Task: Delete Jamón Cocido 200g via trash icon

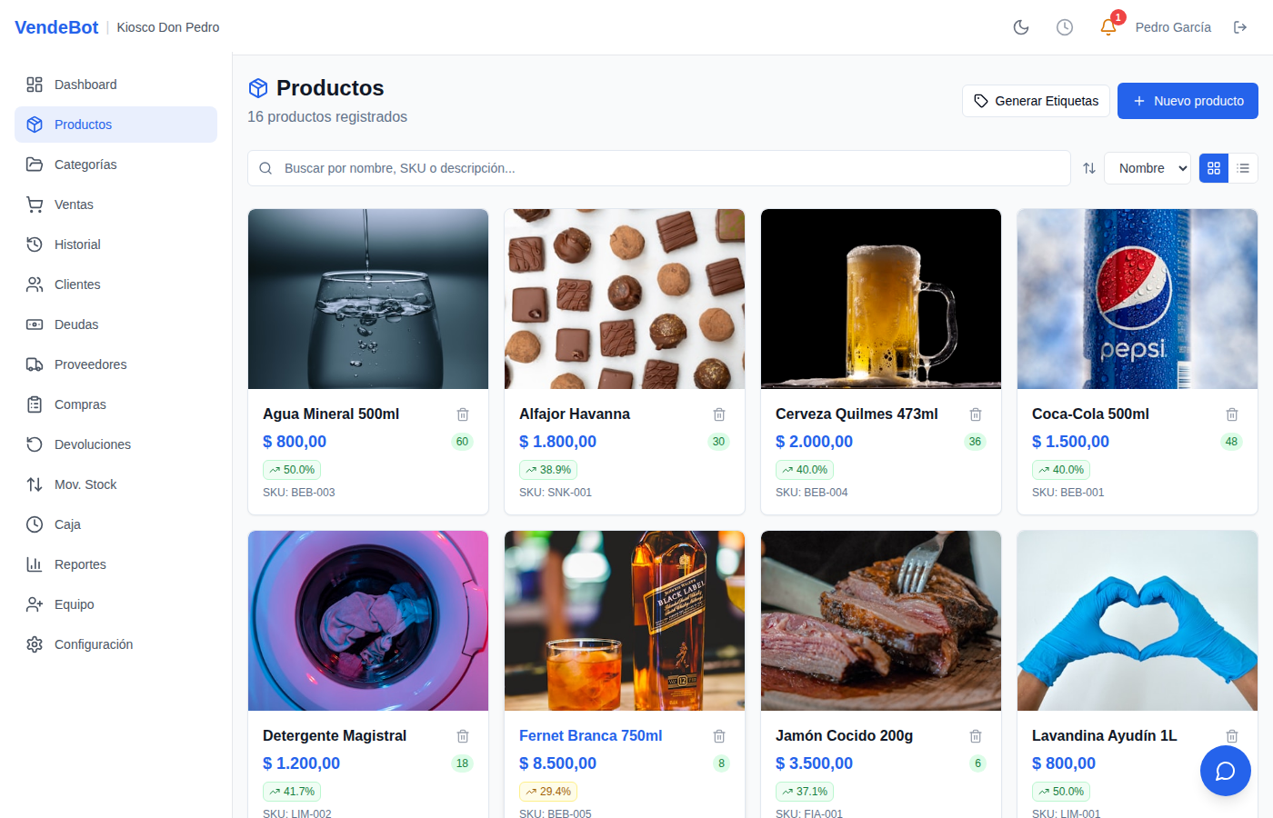Action: [x=976, y=736]
